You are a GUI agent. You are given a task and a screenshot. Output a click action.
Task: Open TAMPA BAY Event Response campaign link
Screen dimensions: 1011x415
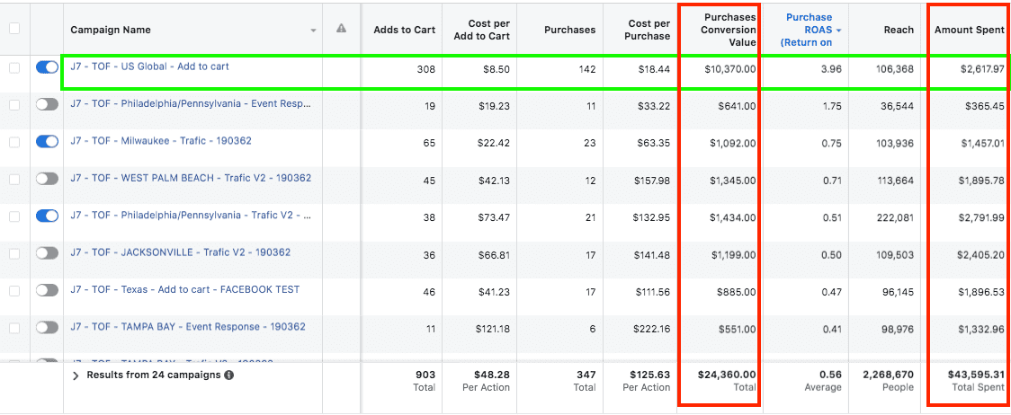tap(187, 327)
